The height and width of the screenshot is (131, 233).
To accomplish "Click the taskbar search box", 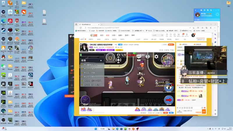I will (103, 129).
